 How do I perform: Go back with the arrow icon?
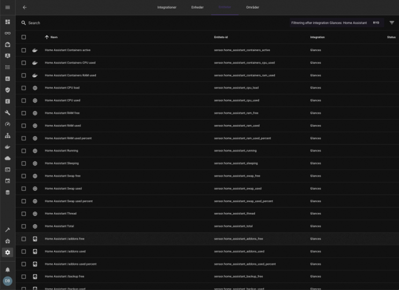click(25, 8)
